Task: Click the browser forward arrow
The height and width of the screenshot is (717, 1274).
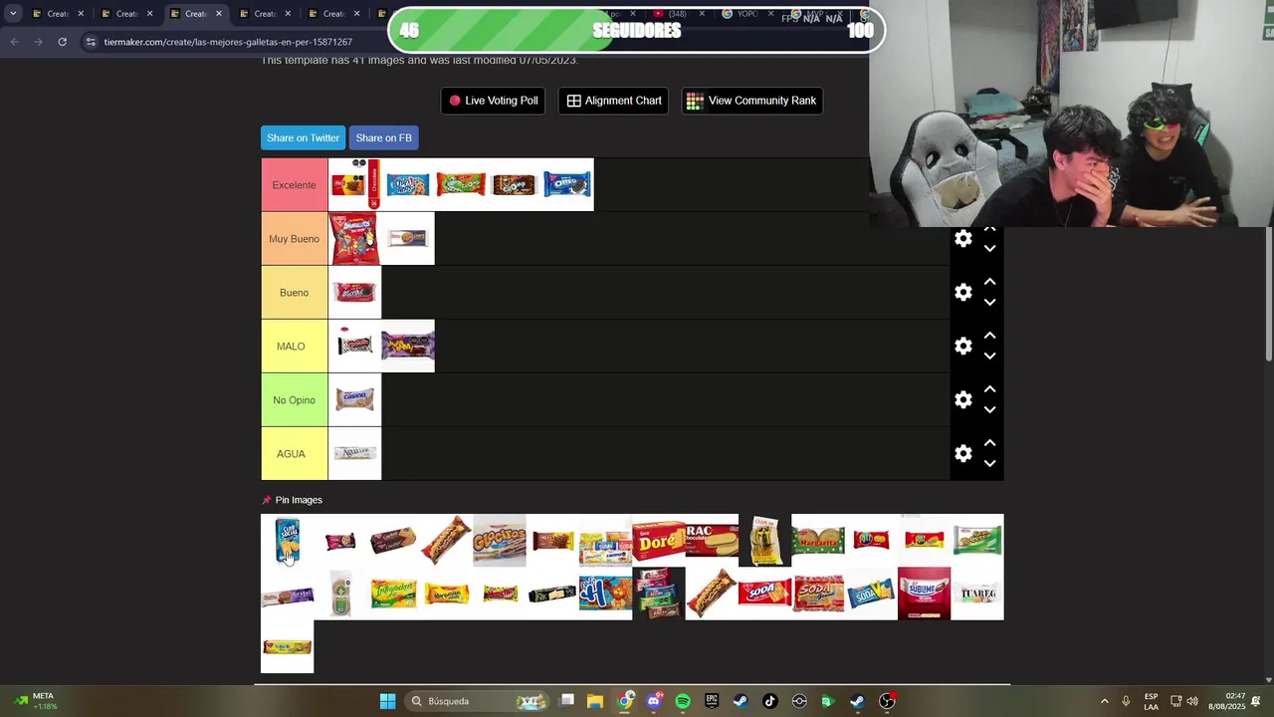Action: [38, 42]
